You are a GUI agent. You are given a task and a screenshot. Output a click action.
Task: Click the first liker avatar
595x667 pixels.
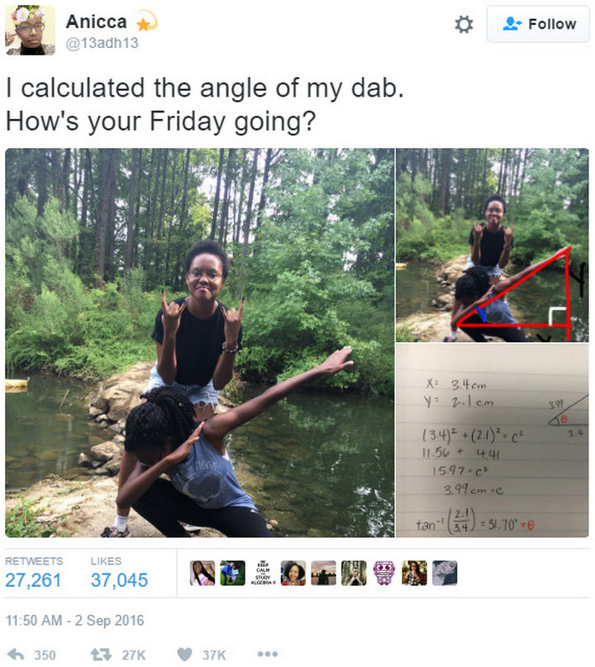pyautogui.click(x=202, y=573)
